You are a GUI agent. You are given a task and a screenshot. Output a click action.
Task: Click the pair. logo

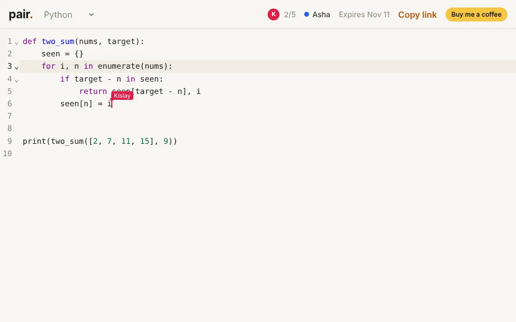click(20, 14)
